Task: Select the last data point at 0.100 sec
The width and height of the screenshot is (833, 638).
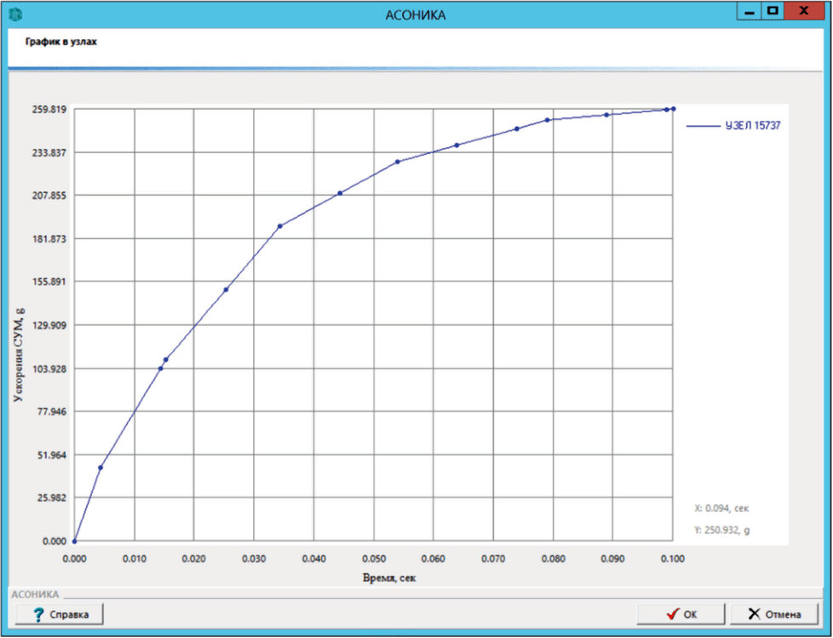Action: [673, 109]
